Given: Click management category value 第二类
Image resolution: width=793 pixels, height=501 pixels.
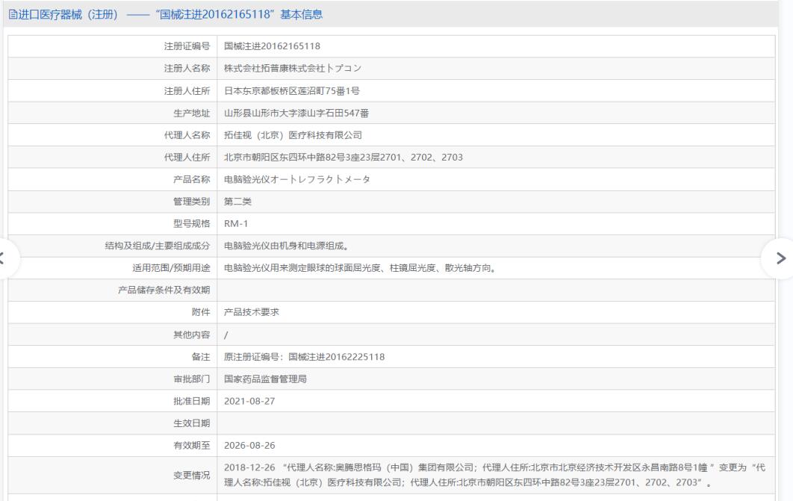Looking at the screenshot, I should point(237,201).
